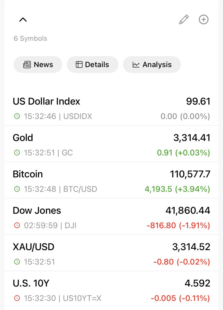The width and height of the screenshot is (223, 310).
Task: Click the green clock icon next to USDIDX
Action: (x=17, y=116)
